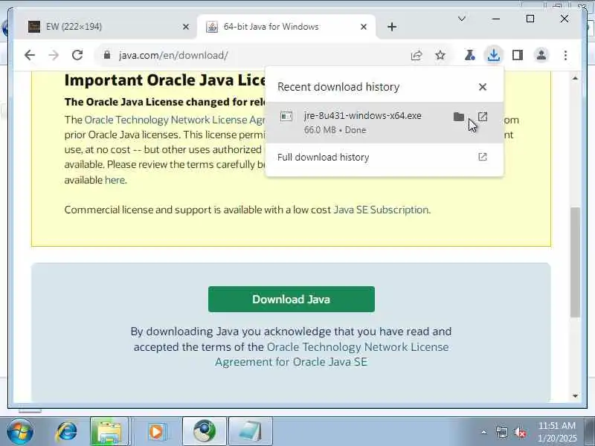Open the profile avatar menu
The height and width of the screenshot is (446, 595).
[541, 55]
